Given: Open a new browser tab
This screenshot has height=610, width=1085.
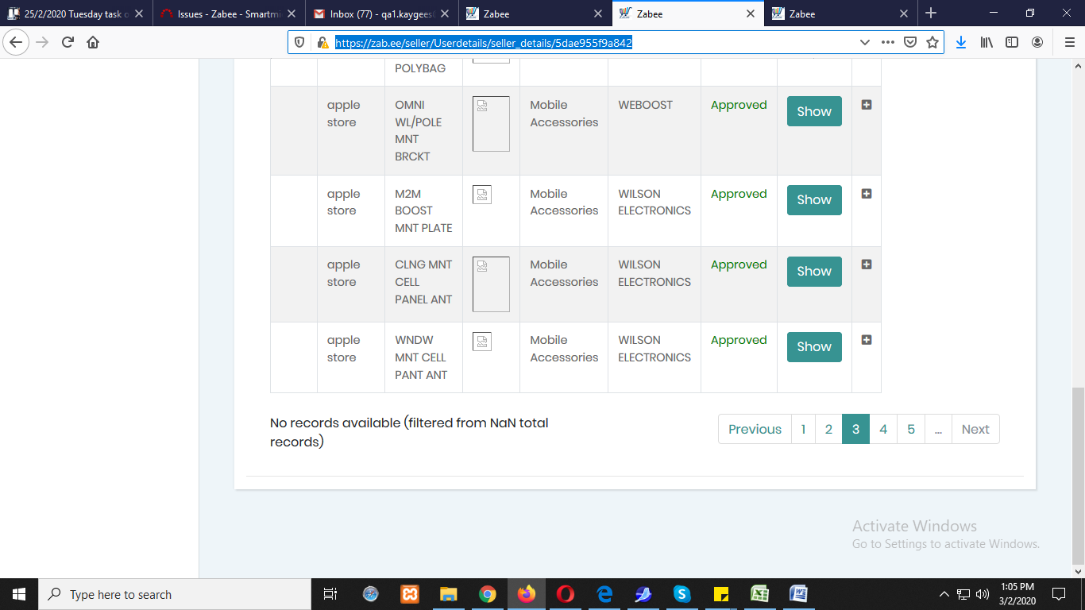Looking at the screenshot, I should point(931,14).
